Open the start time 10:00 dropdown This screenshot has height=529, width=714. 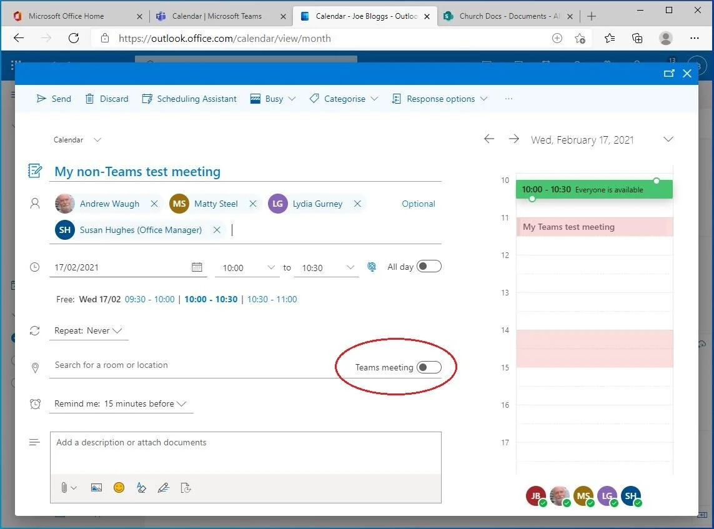click(248, 268)
